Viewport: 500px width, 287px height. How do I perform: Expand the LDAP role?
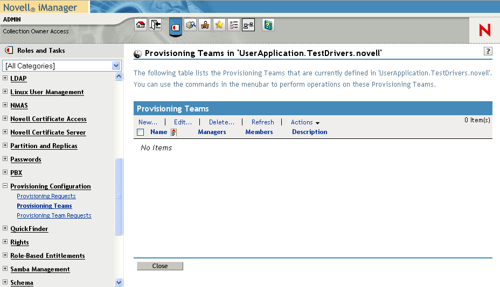[x=5, y=78]
